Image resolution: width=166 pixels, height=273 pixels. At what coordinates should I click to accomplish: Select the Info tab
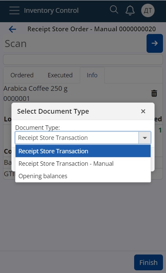92,75
